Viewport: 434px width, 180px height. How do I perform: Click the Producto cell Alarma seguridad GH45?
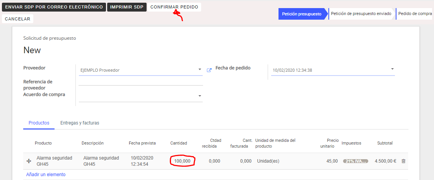pyautogui.click(x=54, y=161)
